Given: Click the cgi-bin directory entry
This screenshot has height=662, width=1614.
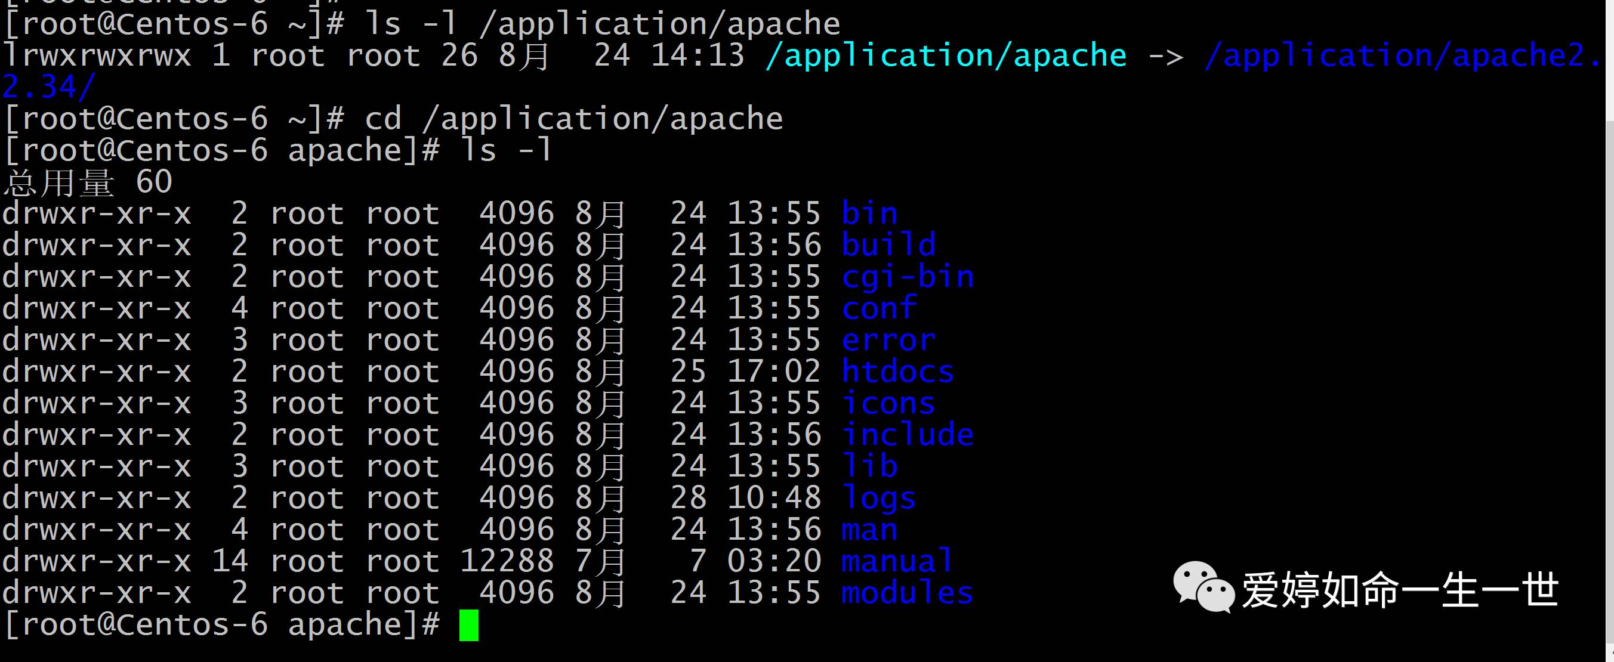Looking at the screenshot, I should coord(908,277).
